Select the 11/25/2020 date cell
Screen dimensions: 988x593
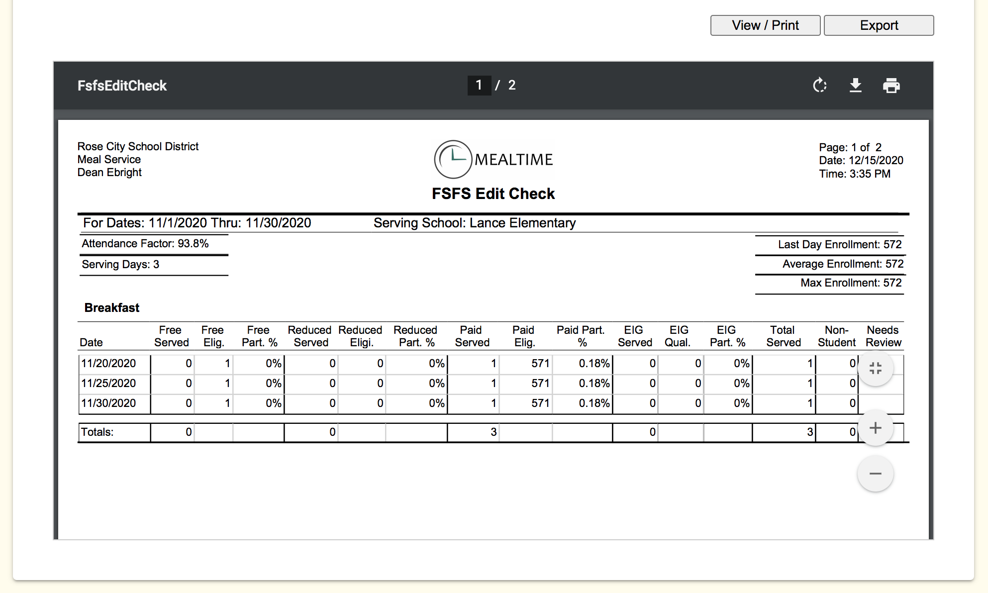point(109,383)
